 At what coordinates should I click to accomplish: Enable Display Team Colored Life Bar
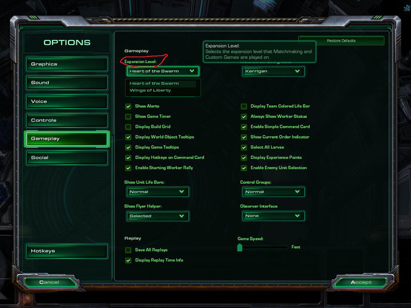click(x=244, y=106)
